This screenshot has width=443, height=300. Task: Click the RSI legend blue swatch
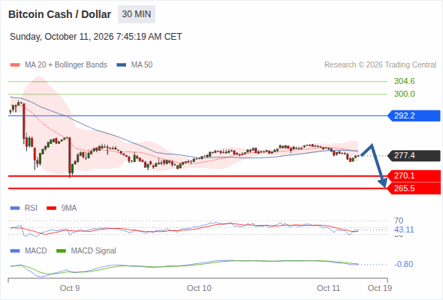[x=15, y=208]
